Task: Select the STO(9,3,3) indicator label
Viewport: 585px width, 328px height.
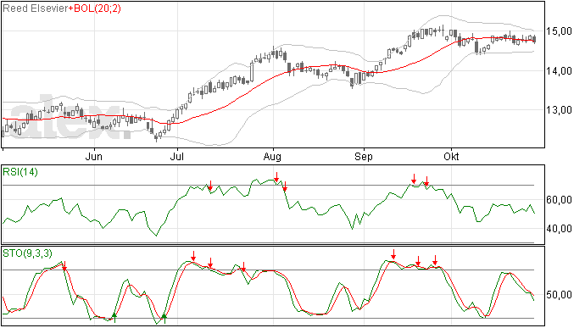Action: coord(27,253)
